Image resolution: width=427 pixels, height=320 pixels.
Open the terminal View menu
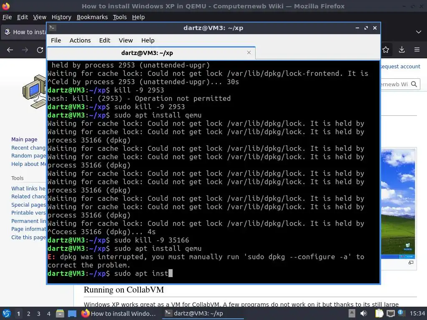point(126,40)
